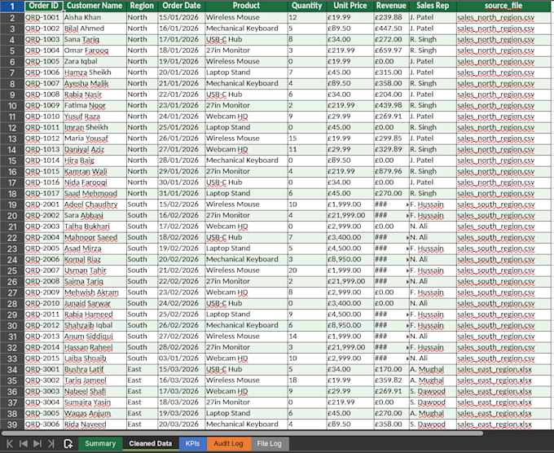Go to previous sheet navigation arrow

[24, 443]
